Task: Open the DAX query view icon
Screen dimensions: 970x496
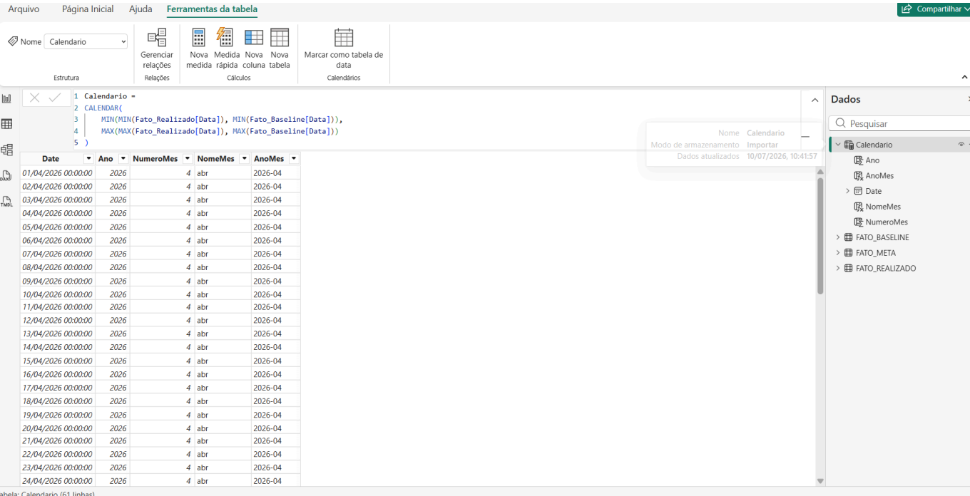Action: point(6,175)
